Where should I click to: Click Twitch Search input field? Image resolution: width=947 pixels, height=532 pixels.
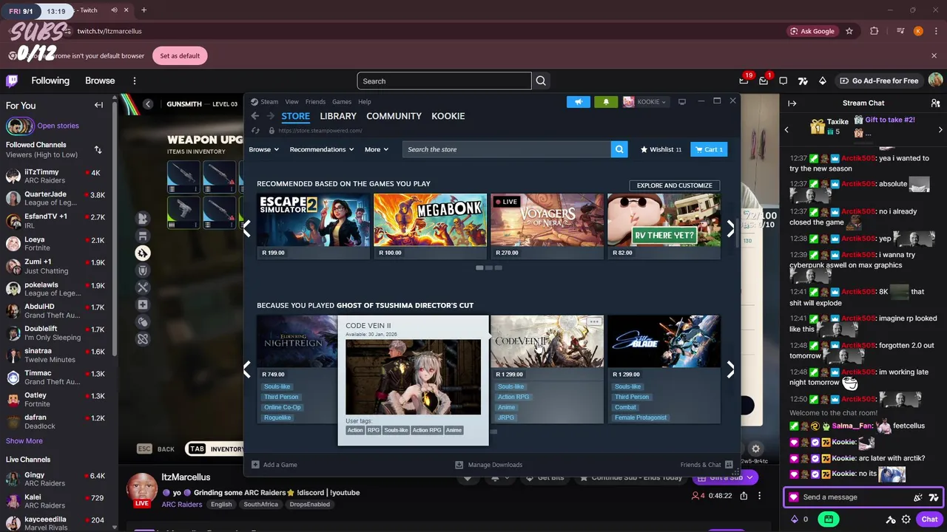[x=444, y=81]
